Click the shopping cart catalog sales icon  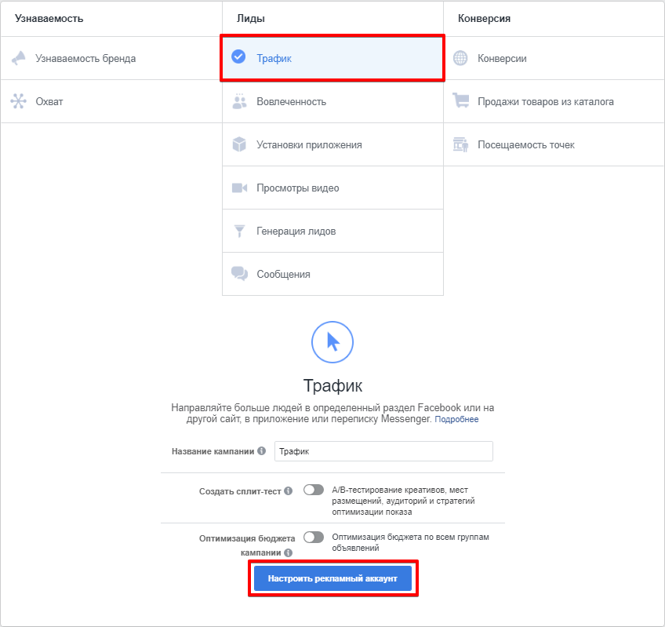[460, 101]
